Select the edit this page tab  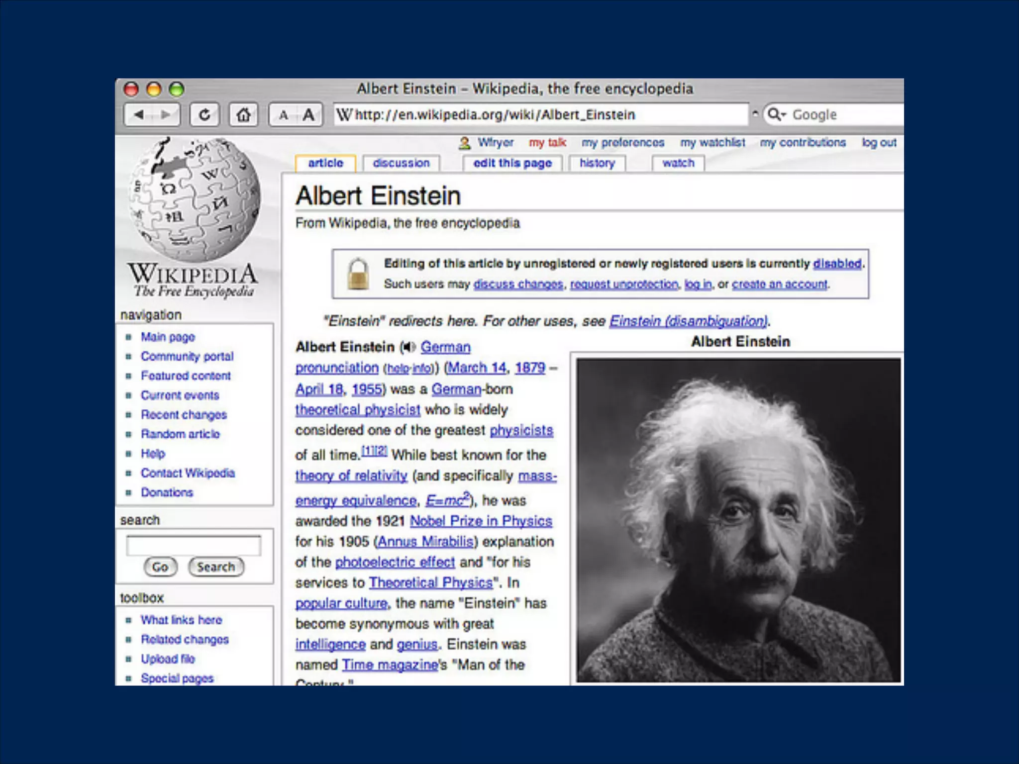(x=512, y=163)
